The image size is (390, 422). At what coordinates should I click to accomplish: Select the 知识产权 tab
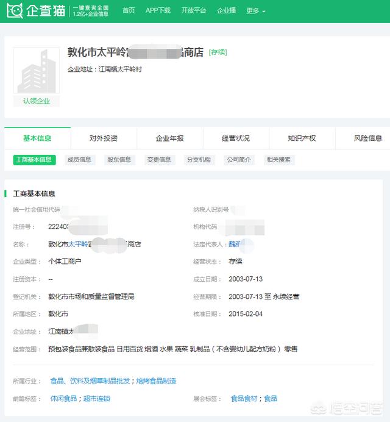302,138
